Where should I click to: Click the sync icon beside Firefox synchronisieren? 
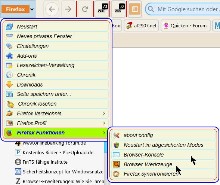point(116,174)
